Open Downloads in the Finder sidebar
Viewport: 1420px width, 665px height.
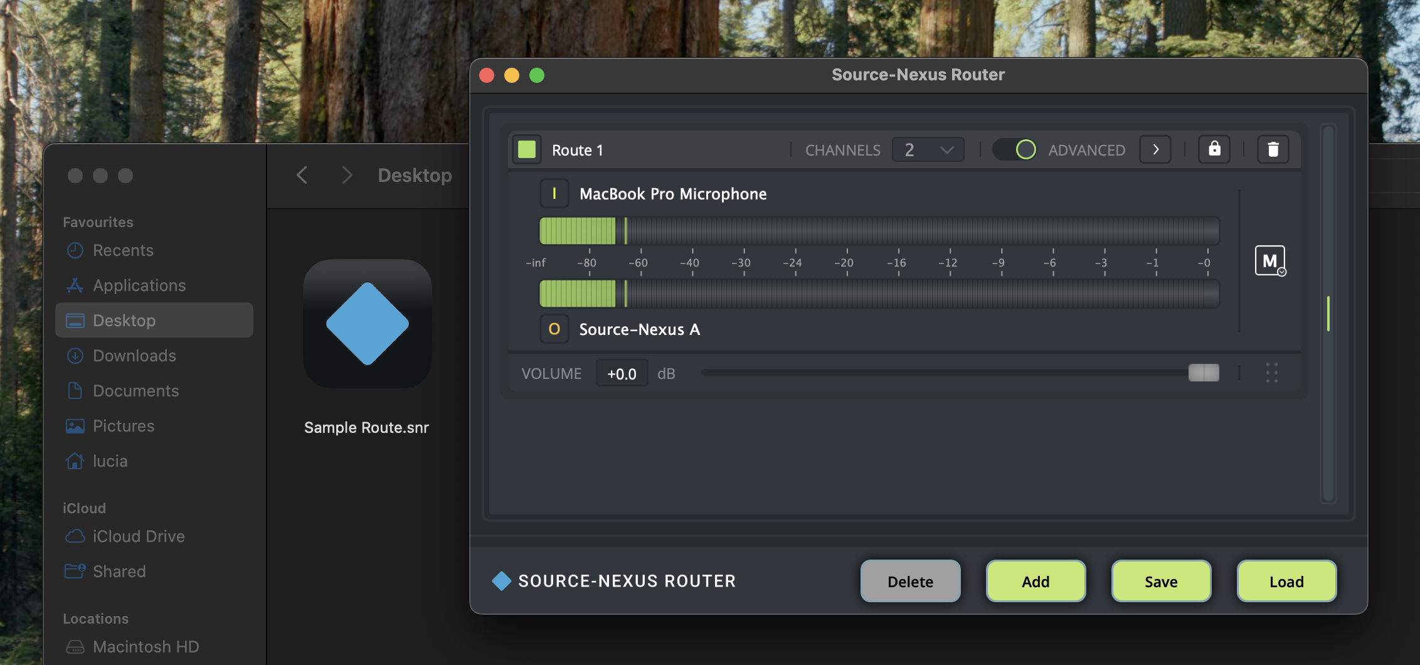click(154, 356)
